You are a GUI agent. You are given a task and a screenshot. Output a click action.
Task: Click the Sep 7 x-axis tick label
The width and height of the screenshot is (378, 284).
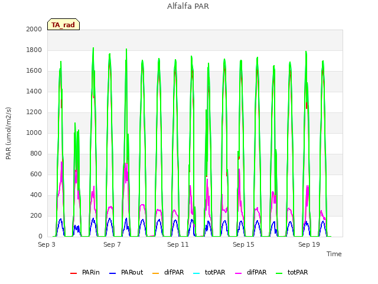(x=112, y=244)
